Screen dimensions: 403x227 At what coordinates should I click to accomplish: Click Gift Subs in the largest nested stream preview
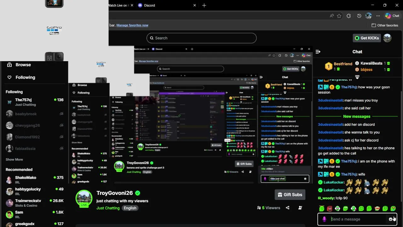(x=244, y=164)
